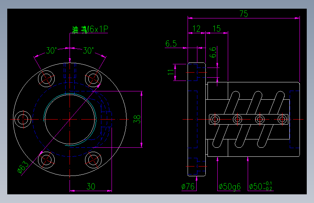The height and width of the screenshot is (203, 314).
Task: Click the ø50g6 tolerance label
Action: (x=230, y=187)
